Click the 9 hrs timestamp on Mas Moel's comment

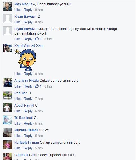click(x=39, y=10)
